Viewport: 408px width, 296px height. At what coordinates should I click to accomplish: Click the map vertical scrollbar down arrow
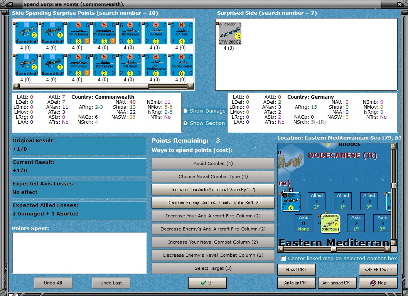coord(394,243)
